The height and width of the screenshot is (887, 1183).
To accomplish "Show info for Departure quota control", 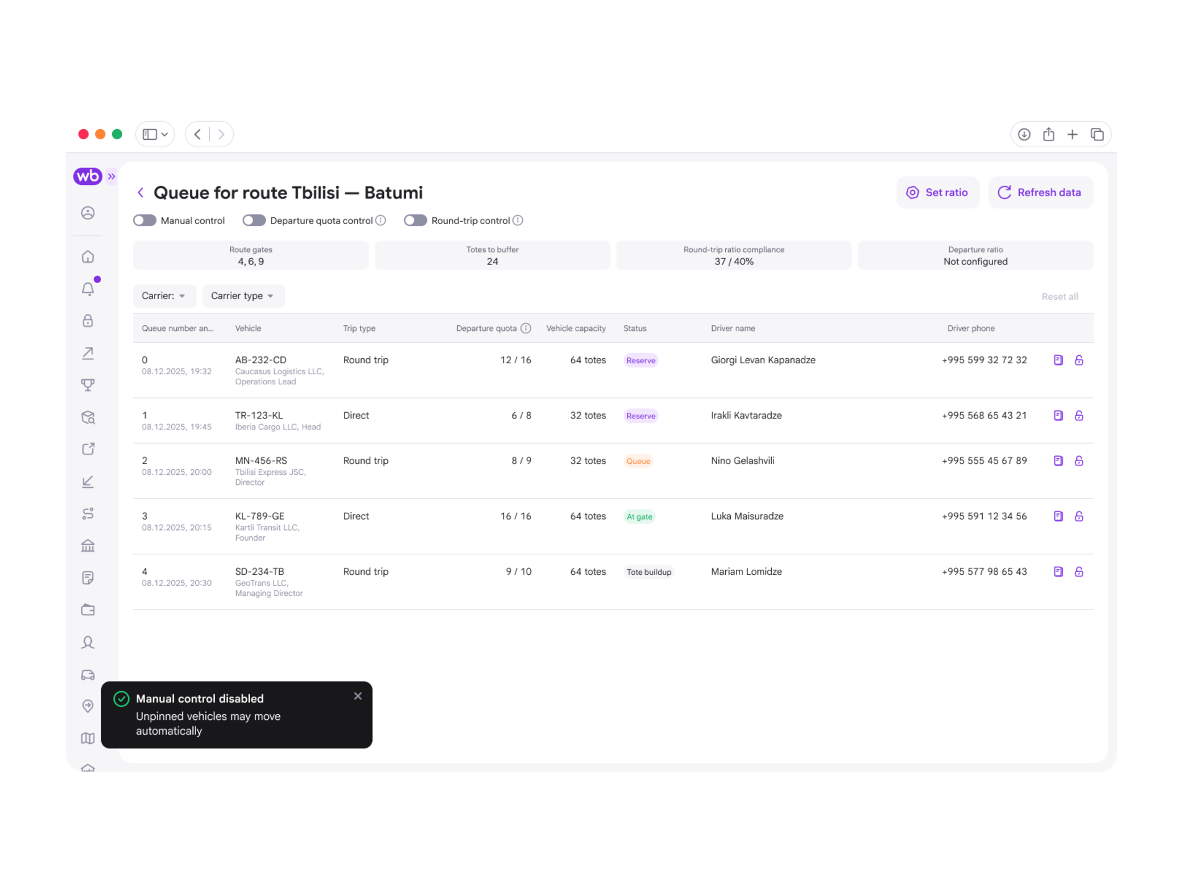I will 380,221.
